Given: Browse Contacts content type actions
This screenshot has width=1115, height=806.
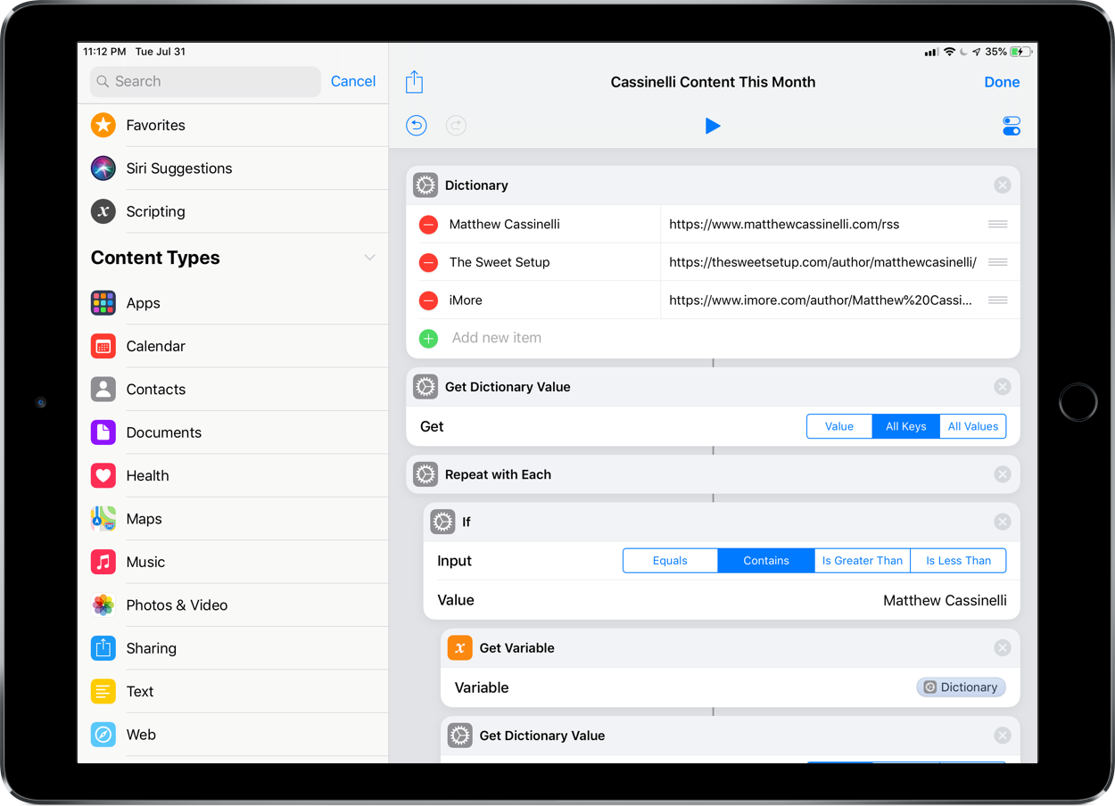Looking at the screenshot, I should (x=234, y=390).
